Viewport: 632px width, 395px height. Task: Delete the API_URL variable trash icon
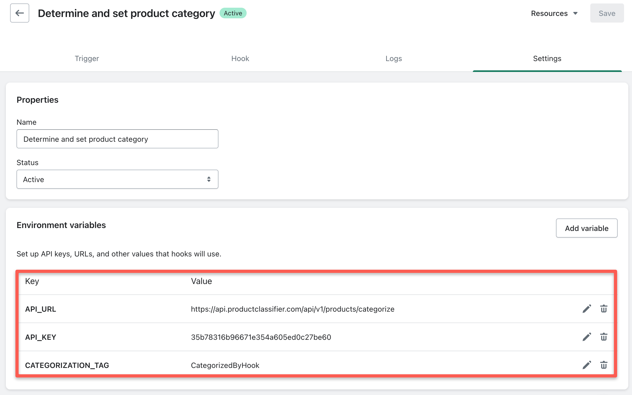[604, 309]
